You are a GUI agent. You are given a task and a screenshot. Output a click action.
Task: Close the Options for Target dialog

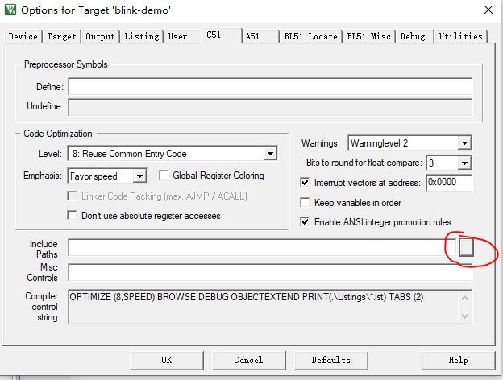pyautogui.click(x=488, y=10)
